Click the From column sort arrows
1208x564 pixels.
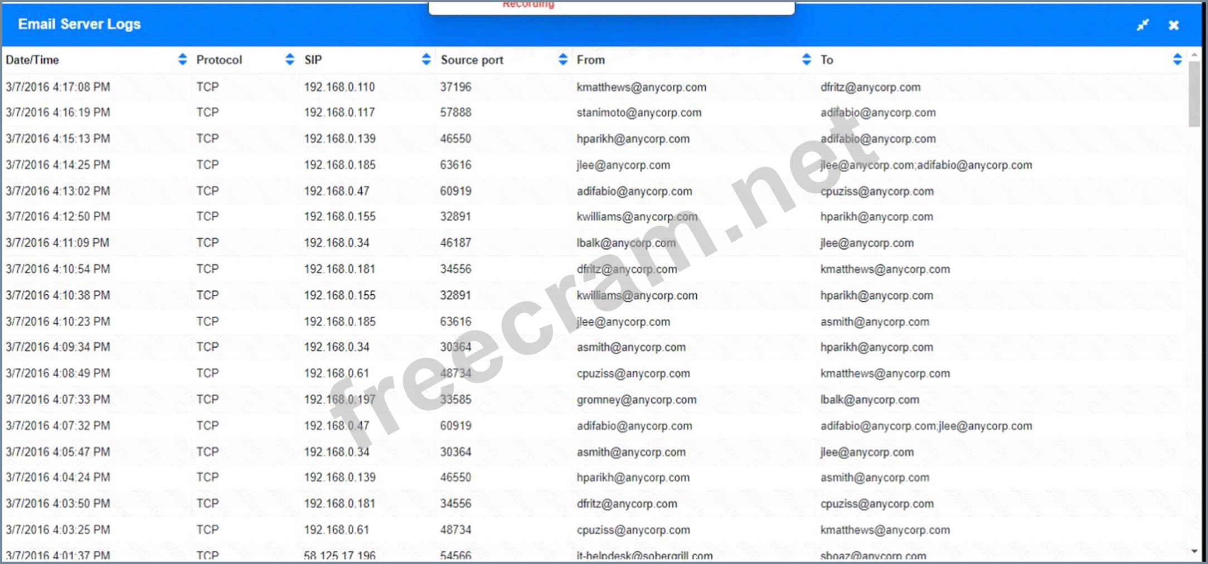(806, 60)
